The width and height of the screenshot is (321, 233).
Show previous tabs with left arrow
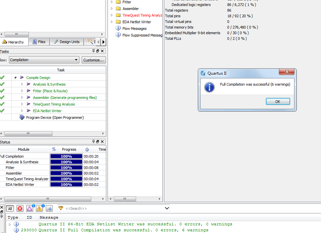[x=98, y=42]
